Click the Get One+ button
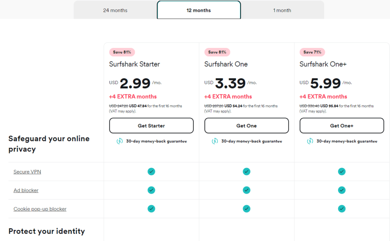 pos(342,126)
